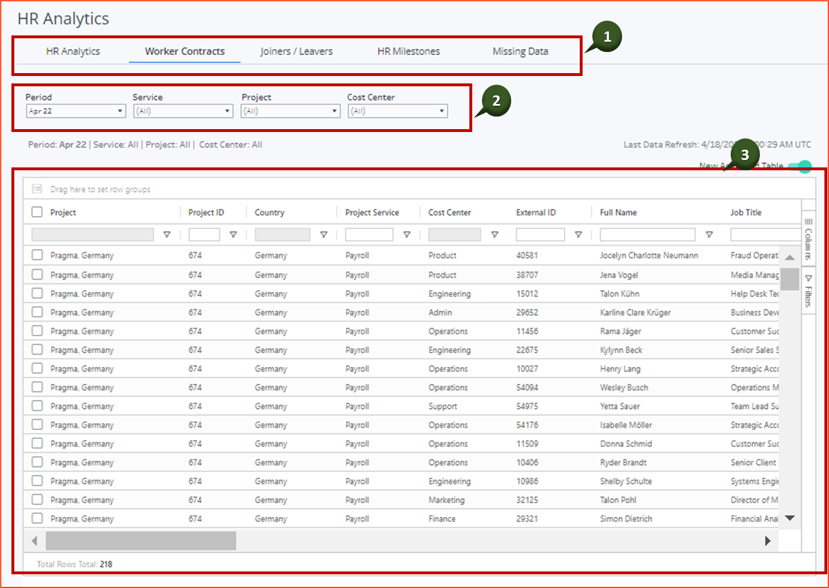Click name cell Donna Schmid

tap(626, 444)
